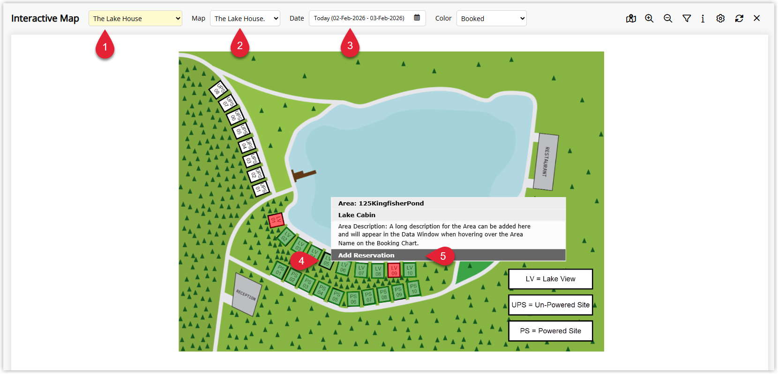Select un-powered site UPS 05
This screenshot has width=778, height=374.
241,131
